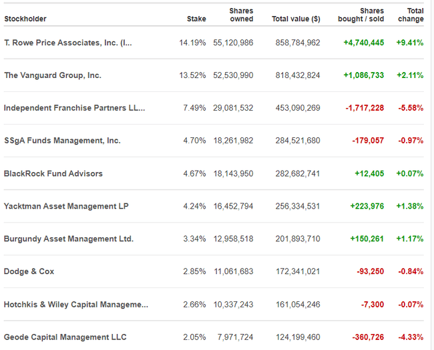The height and width of the screenshot is (350, 434).
Task: Open SSgA Funds Management, Inc. entry
Action: click(x=62, y=141)
